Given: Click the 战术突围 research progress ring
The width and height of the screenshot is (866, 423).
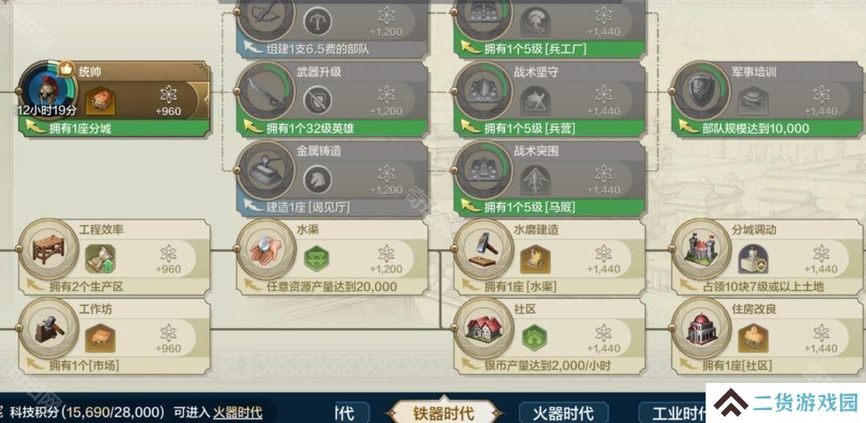Looking at the screenshot, I should (483, 169).
